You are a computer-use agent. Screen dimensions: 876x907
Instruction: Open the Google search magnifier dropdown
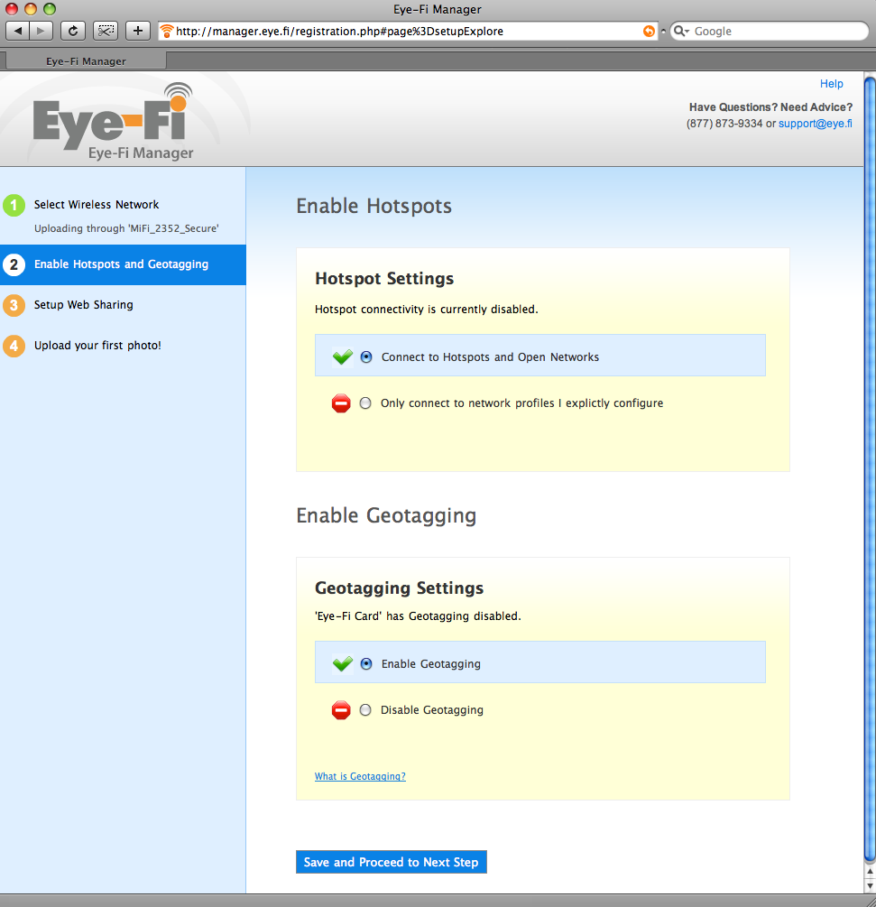(x=682, y=31)
